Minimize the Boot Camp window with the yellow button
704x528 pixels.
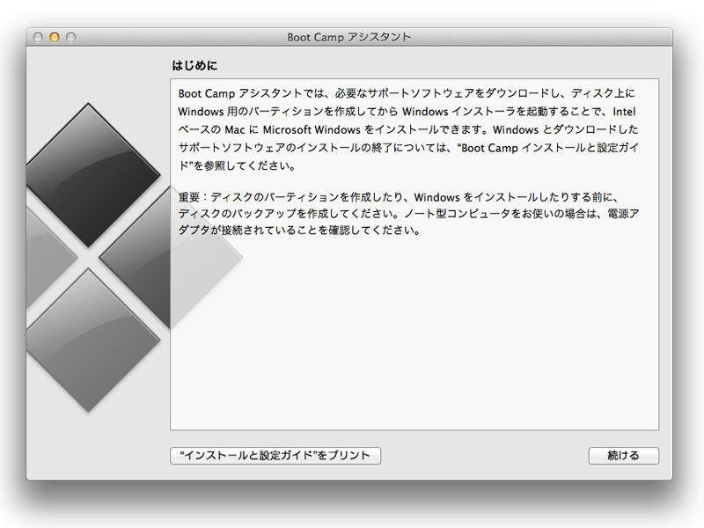55,37
